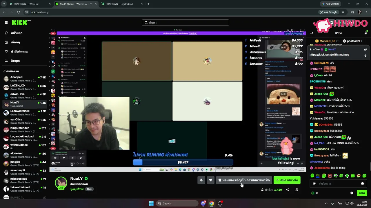Send the message with green chat button
Viewport: 371px width, 208px height.
362,193
